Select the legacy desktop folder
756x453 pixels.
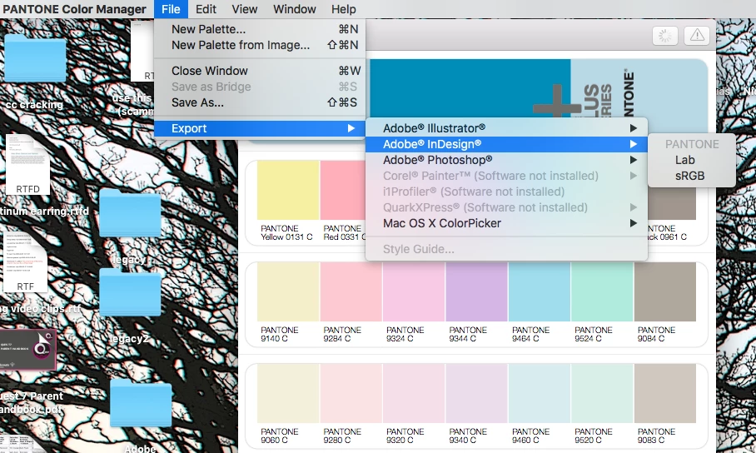(x=130, y=212)
